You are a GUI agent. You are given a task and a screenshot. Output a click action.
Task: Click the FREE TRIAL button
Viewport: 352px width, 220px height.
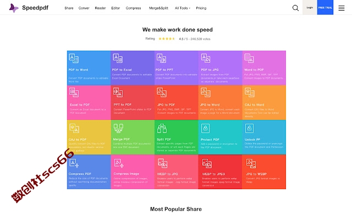click(325, 7)
